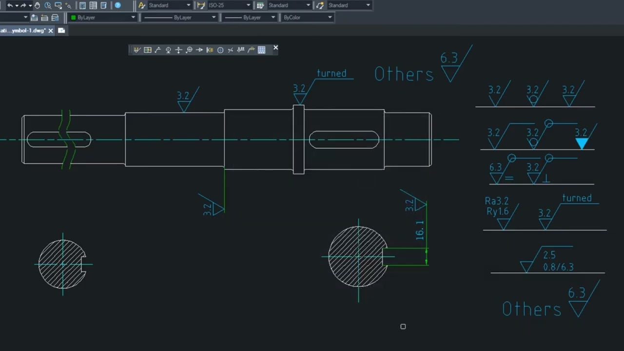Image resolution: width=624 pixels, height=351 pixels.
Task: Open the table style Standard dropdown
Action: coord(290,5)
